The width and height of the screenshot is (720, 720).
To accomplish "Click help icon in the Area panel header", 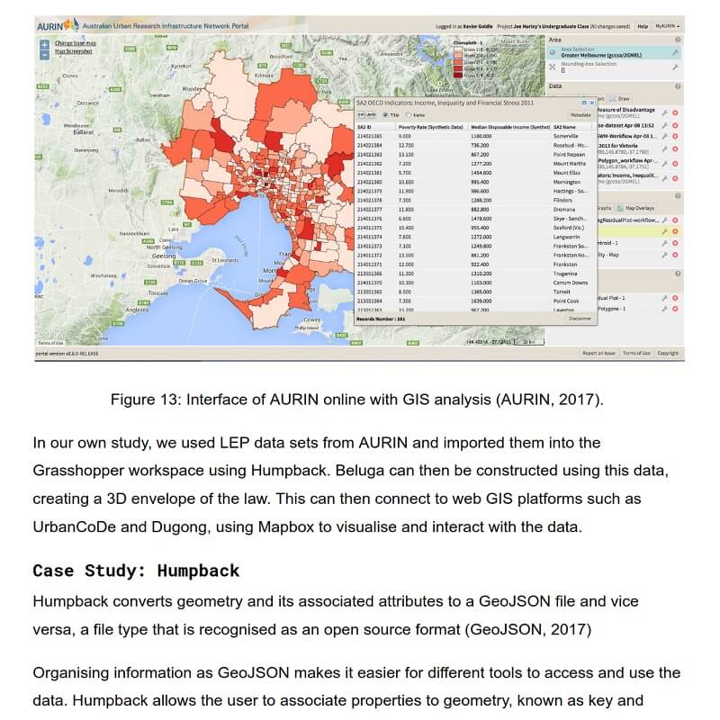I will click(x=677, y=40).
